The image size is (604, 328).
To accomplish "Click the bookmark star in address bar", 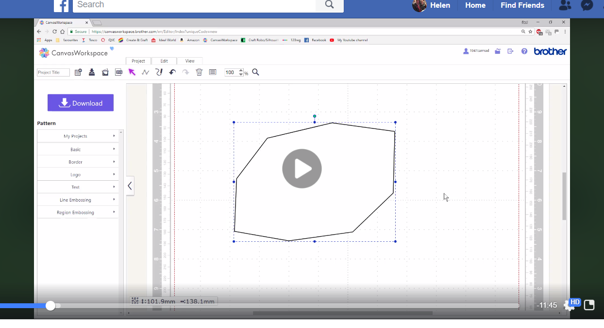I will [x=531, y=31].
